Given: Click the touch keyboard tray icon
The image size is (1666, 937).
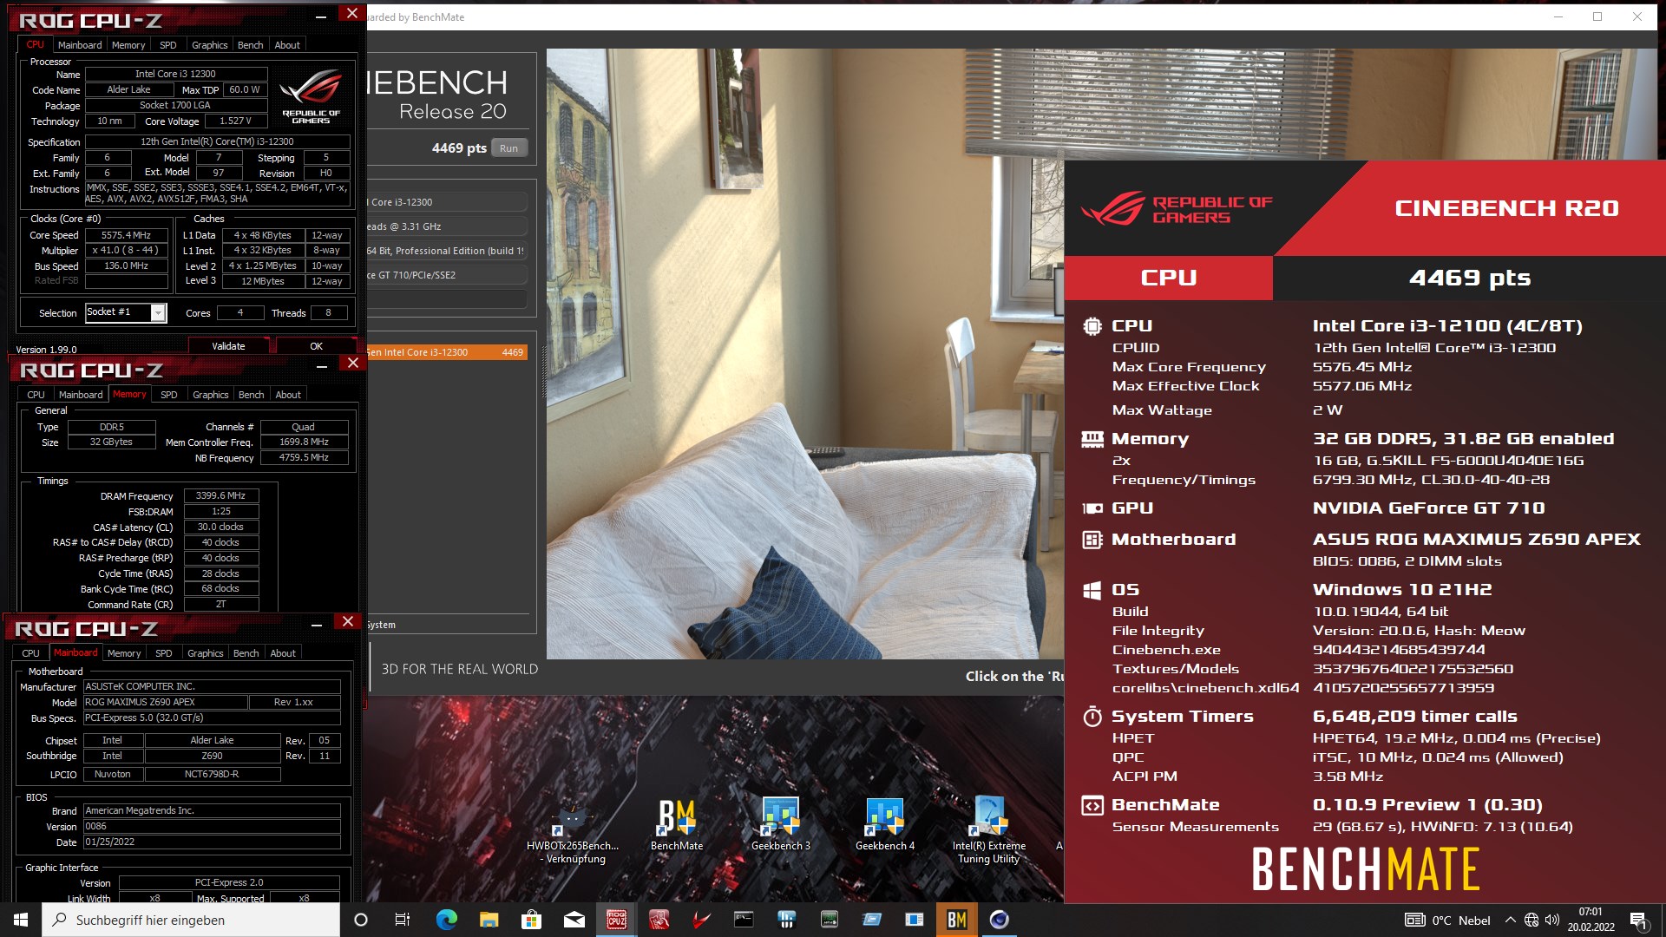Looking at the screenshot, I should pyautogui.click(x=1414, y=920).
